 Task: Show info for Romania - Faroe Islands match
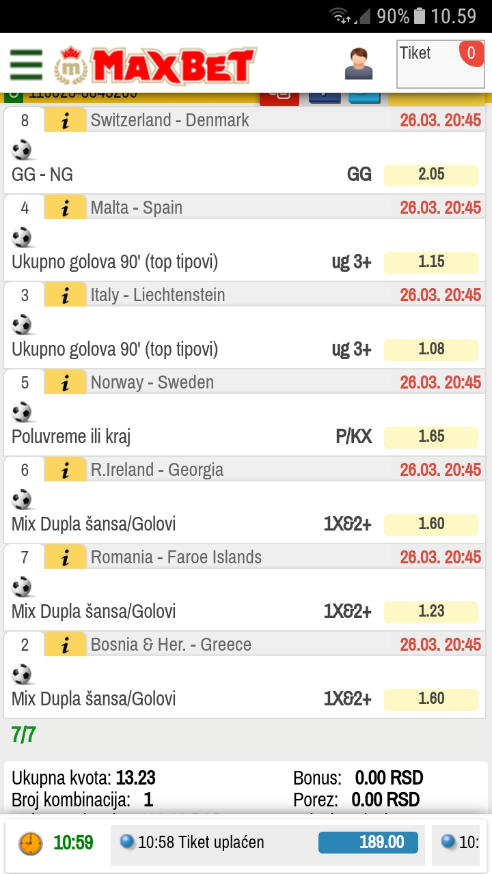66,557
